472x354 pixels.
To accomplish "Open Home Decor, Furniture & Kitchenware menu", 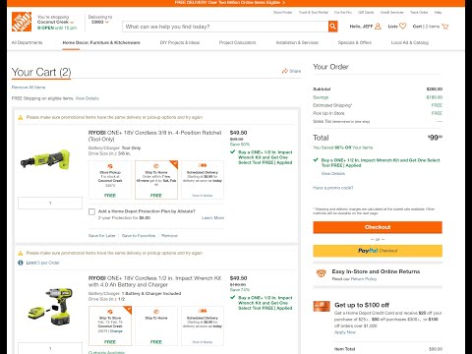I will coord(101,42).
